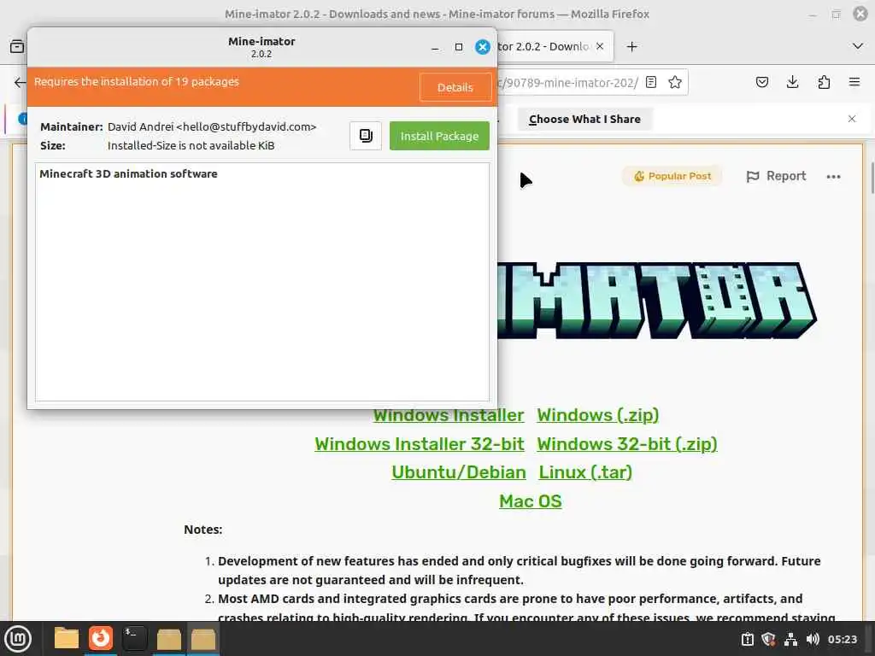Dismiss the Firefox notification bar

point(852,119)
